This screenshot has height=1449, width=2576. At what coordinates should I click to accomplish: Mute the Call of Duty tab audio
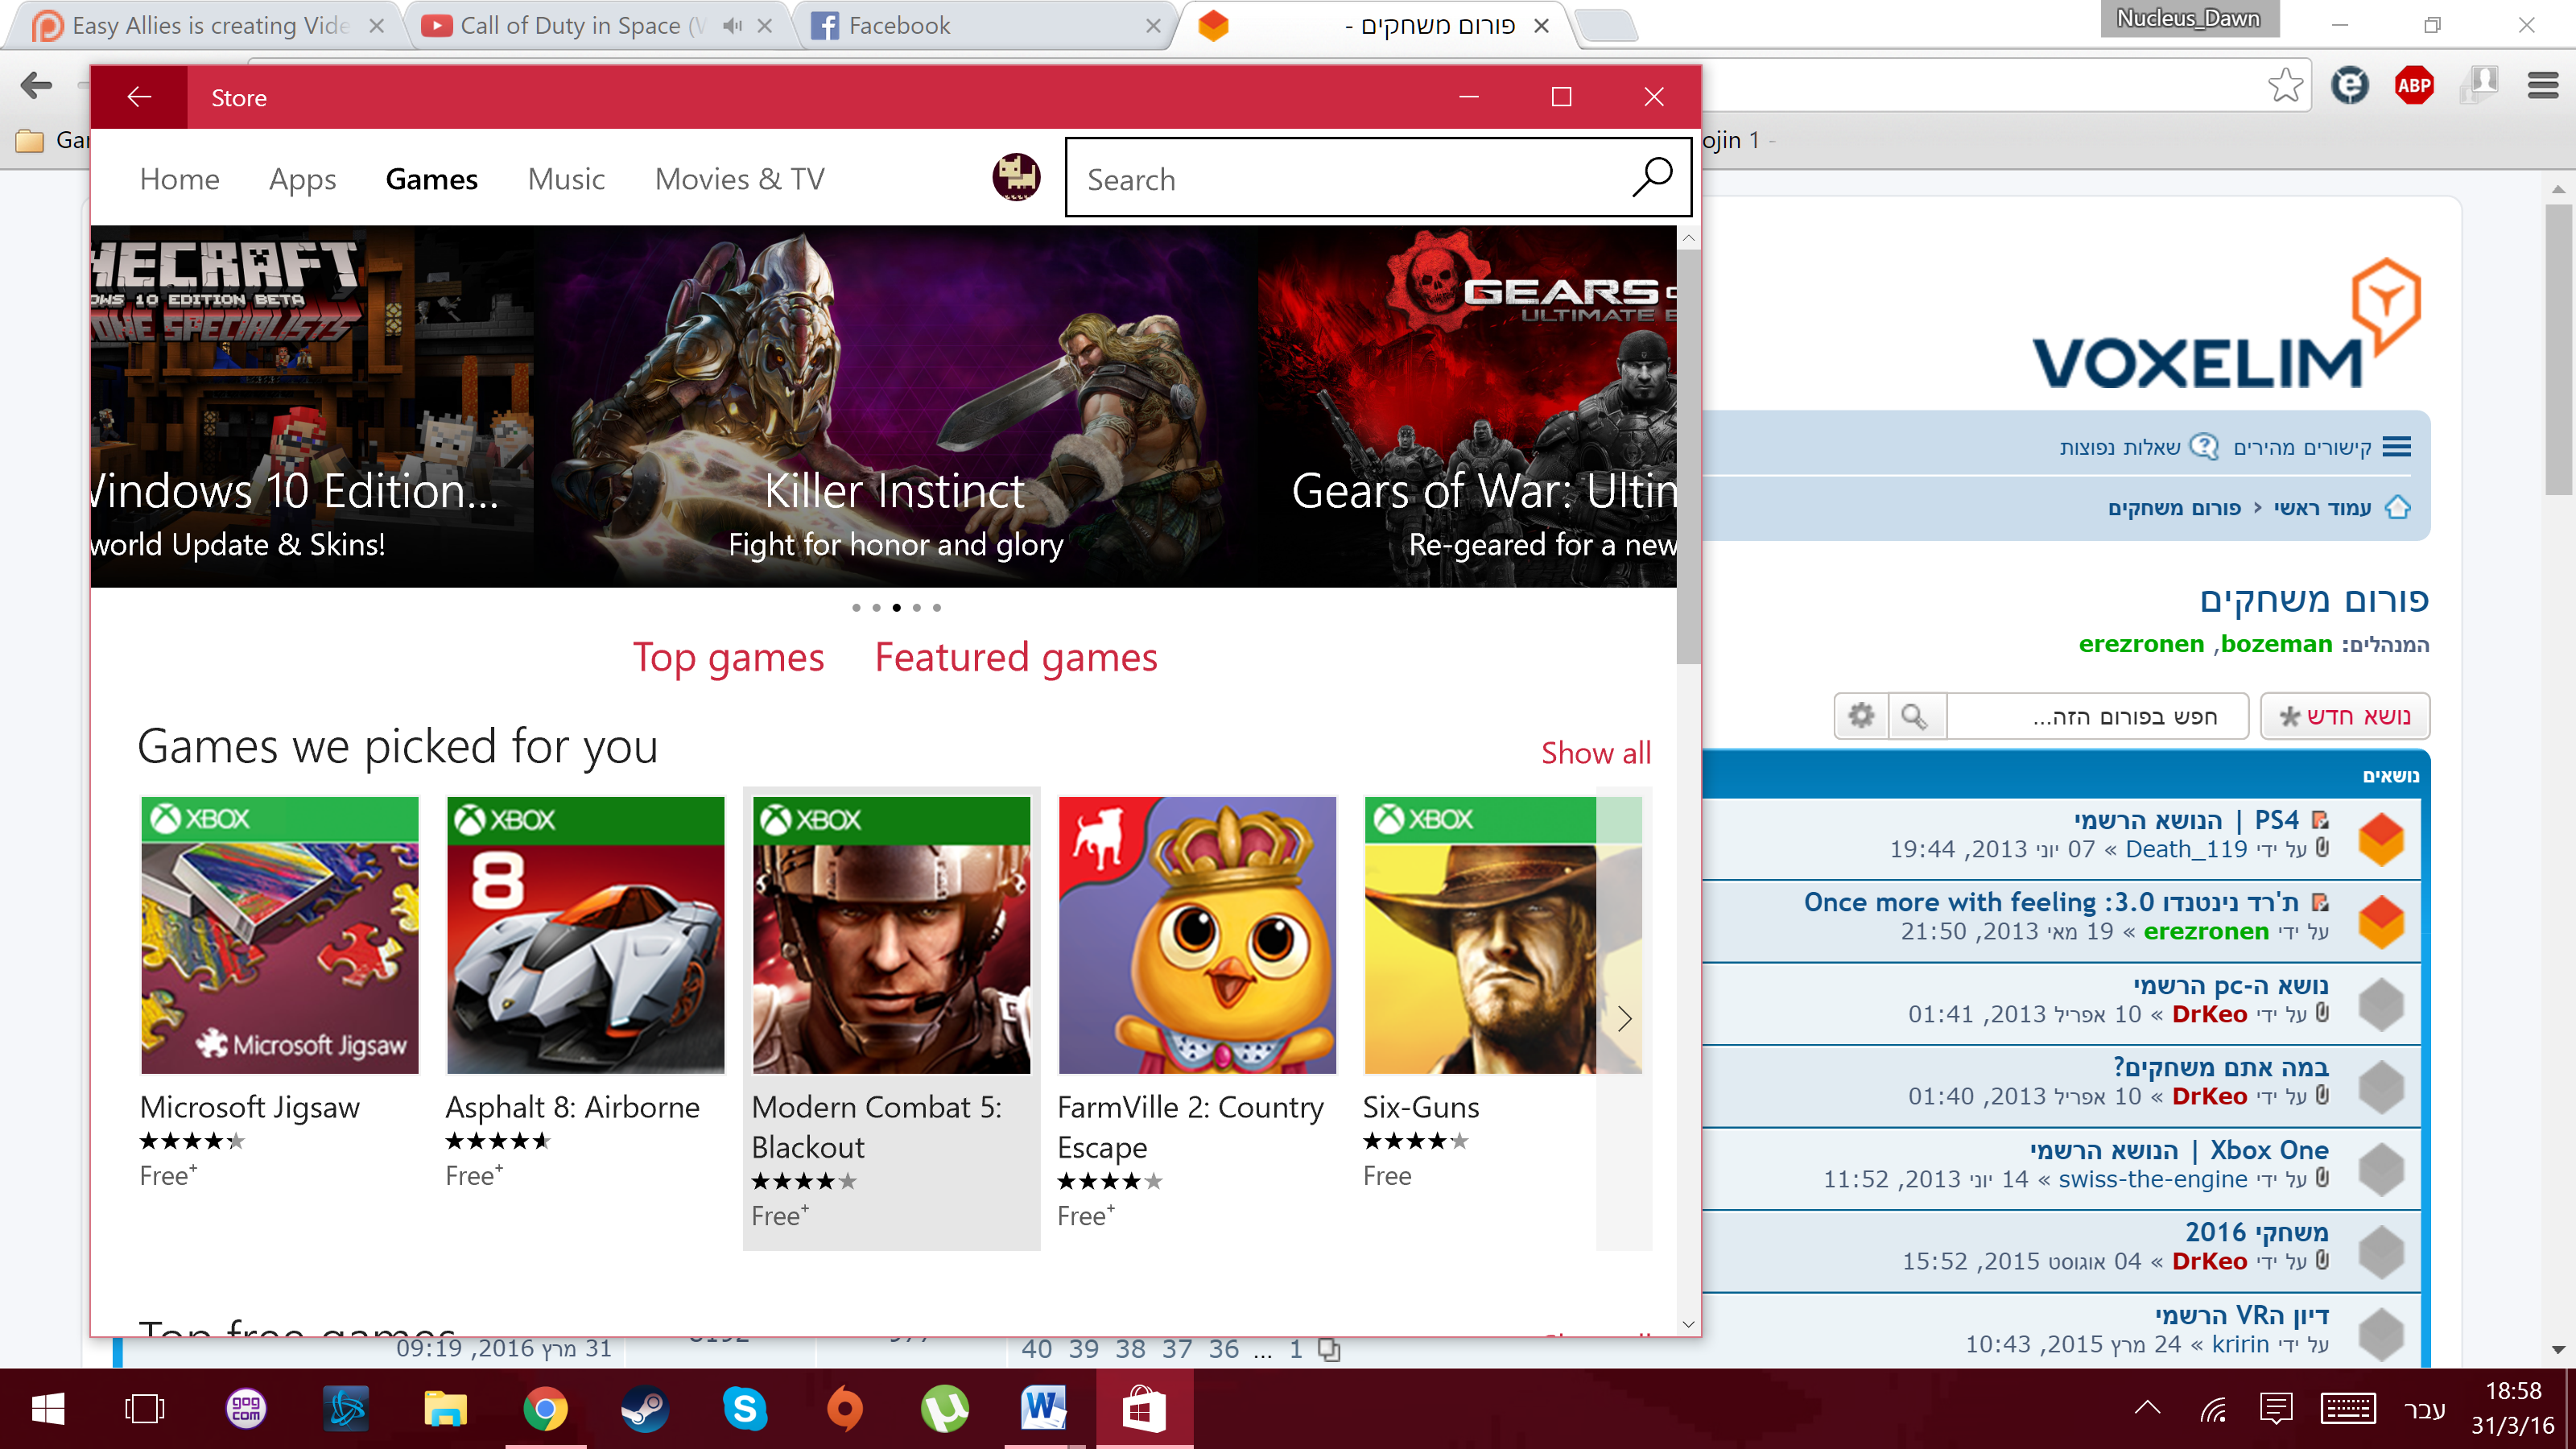pyautogui.click(x=732, y=26)
